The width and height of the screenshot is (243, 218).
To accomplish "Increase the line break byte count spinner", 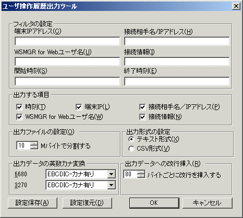I will [141, 172].
